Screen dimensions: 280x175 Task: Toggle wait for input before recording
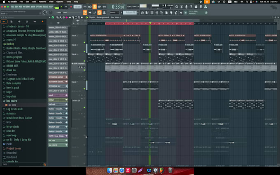90,7
